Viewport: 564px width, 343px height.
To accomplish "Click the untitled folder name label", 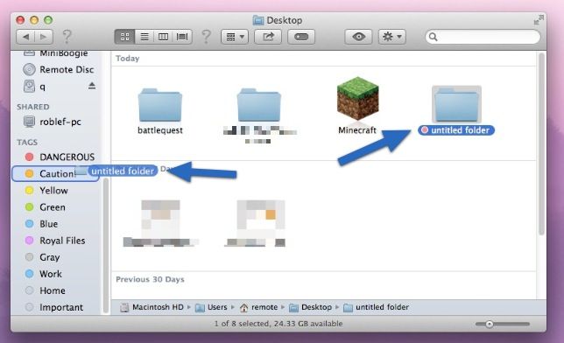I will (456, 130).
